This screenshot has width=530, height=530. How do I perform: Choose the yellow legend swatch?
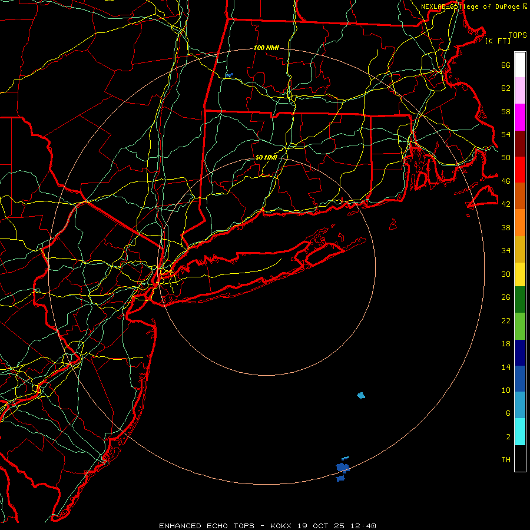click(520, 274)
